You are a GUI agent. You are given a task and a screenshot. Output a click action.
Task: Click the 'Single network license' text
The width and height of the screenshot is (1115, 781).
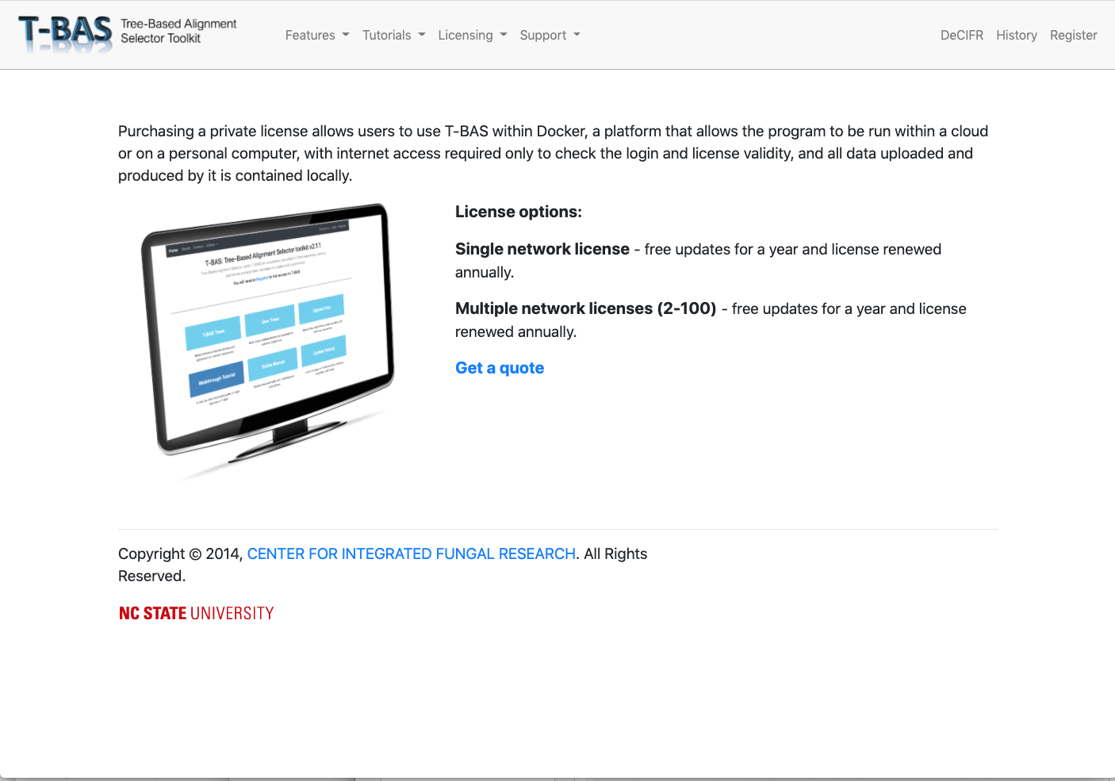[542, 249]
